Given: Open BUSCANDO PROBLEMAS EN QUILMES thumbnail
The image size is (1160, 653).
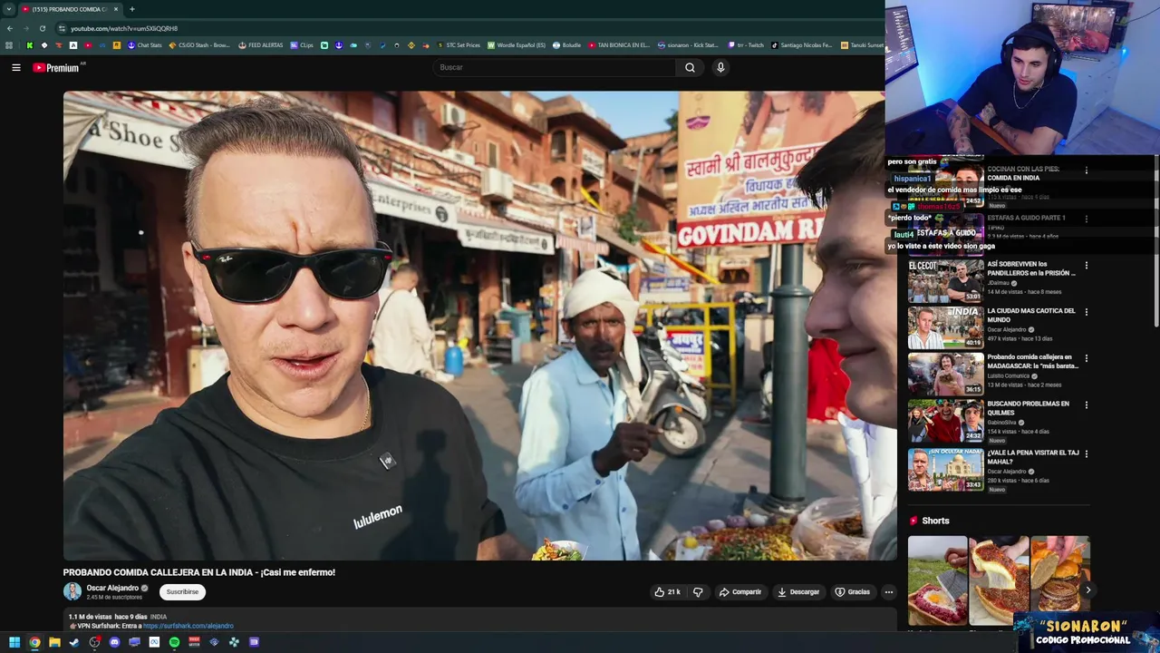Looking at the screenshot, I should 945,421.
